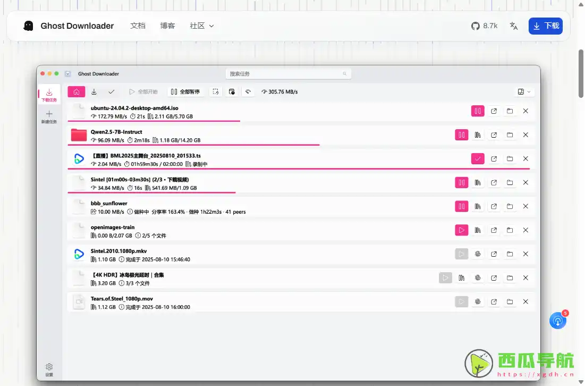Open the folder for the ubuntu-24.04.2 download
The height and width of the screenshot is (386, 585).
coord(510,111)
